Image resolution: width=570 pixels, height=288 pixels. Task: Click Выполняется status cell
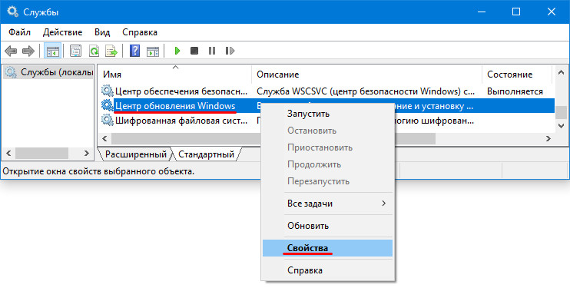[x=515, y=91]
